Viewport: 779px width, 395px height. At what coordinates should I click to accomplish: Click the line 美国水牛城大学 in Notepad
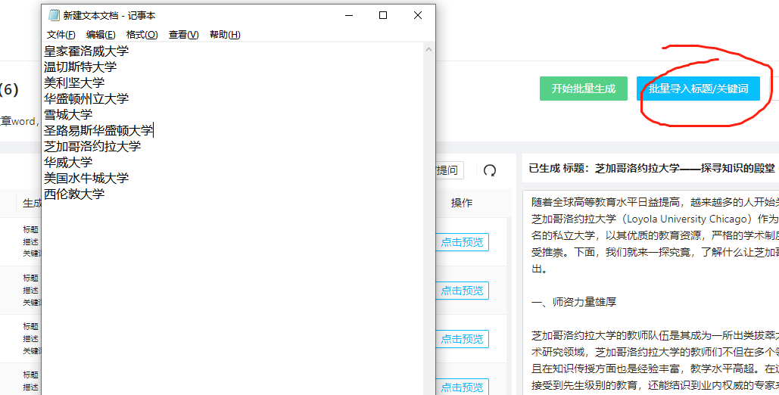coord(86,178)
